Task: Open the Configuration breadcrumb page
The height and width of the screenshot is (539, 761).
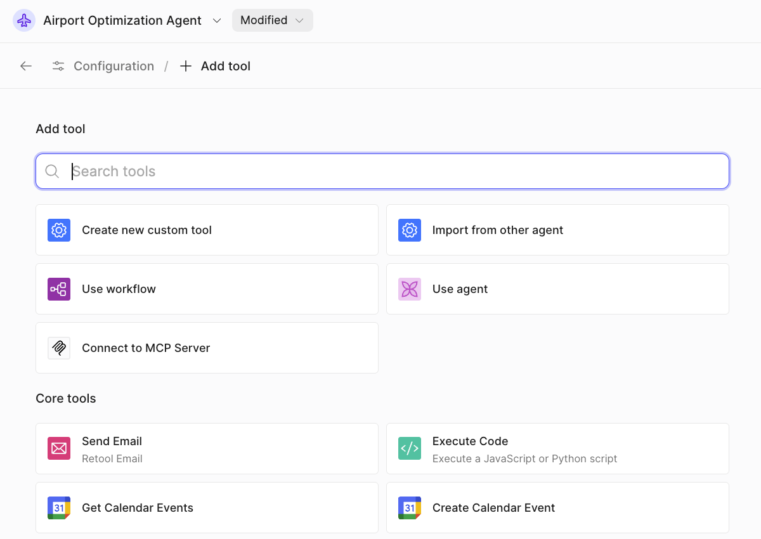Action: [x=114, y=65]
